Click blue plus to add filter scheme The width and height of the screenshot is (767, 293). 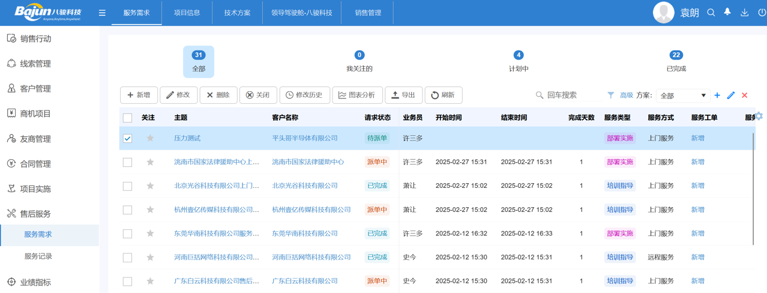point(717,95)
